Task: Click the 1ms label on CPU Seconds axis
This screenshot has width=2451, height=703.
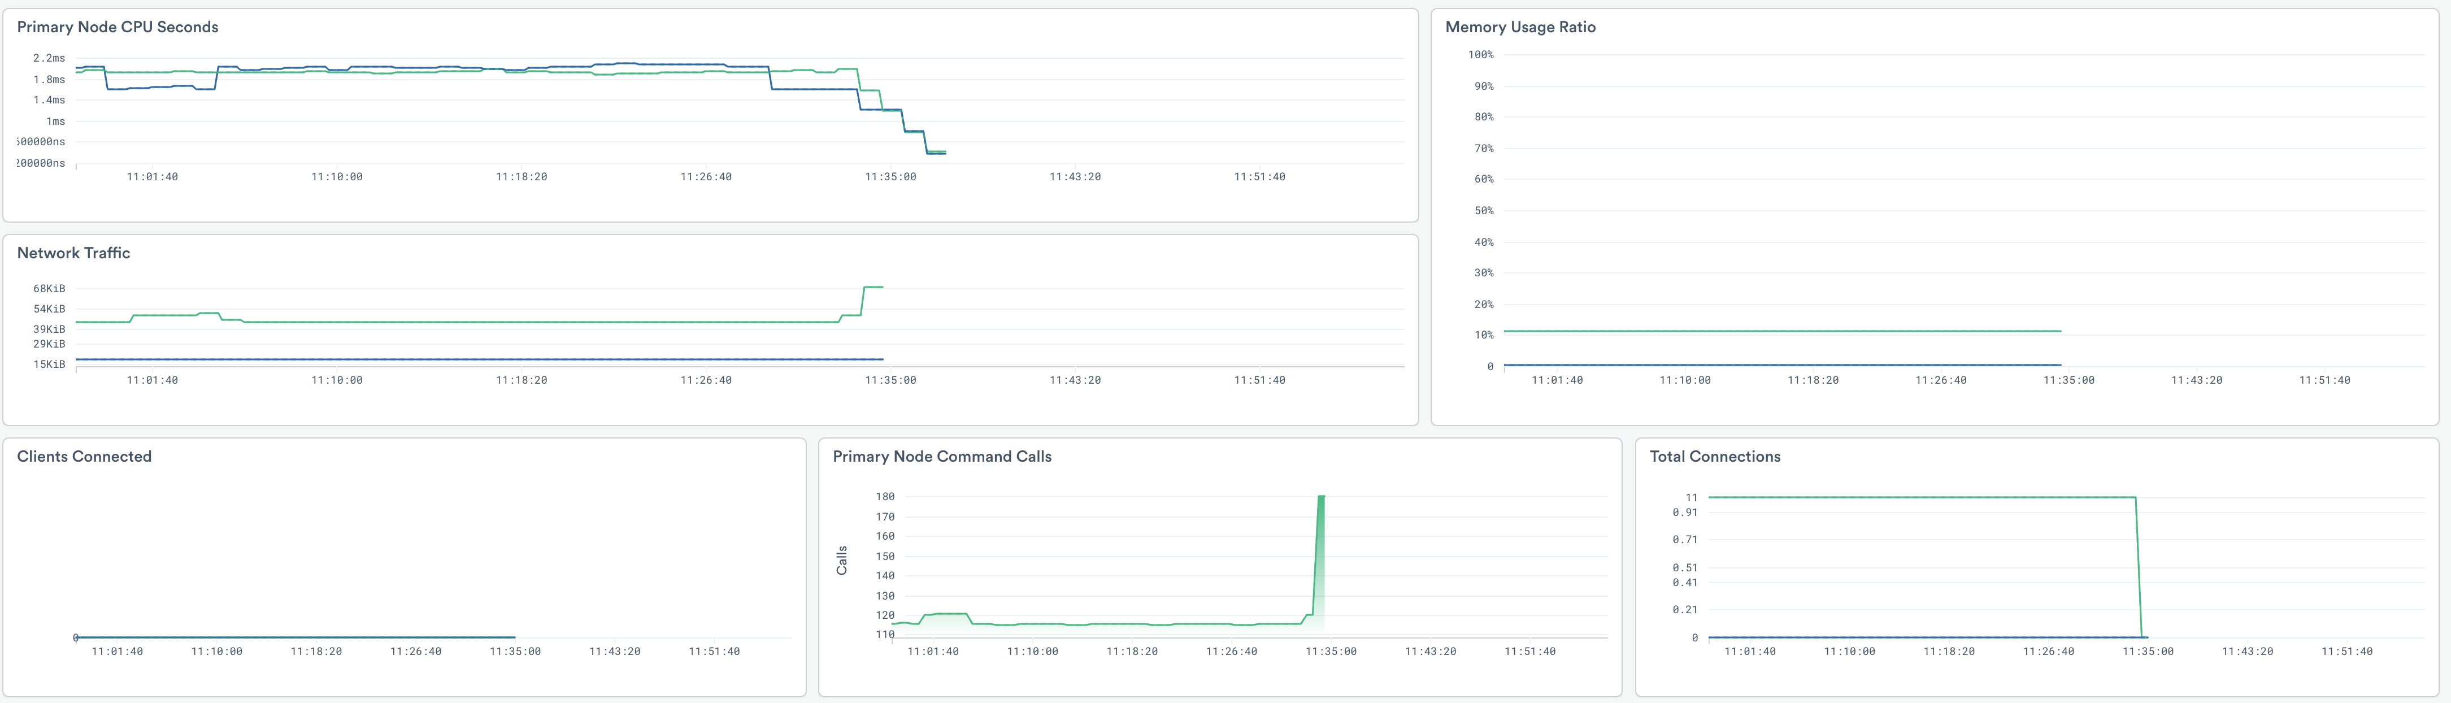Action: (x=55, y=121)
